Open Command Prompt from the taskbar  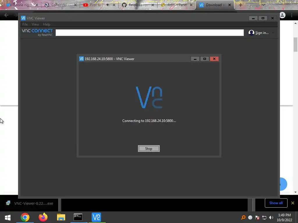coord(78,217)
